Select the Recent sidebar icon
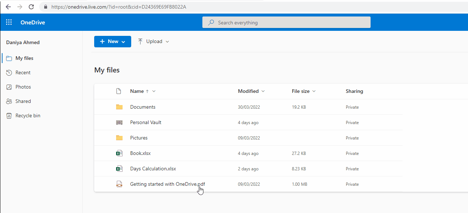The height and width of the screenshot is (213, 468). 9,72
